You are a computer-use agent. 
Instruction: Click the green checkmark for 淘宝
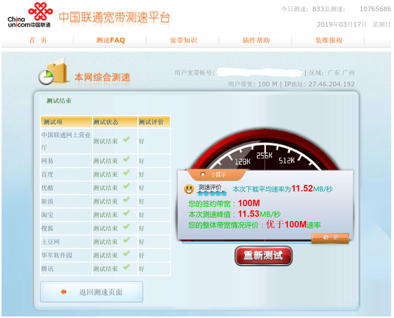pyautogui.click(x=126, y=214)
